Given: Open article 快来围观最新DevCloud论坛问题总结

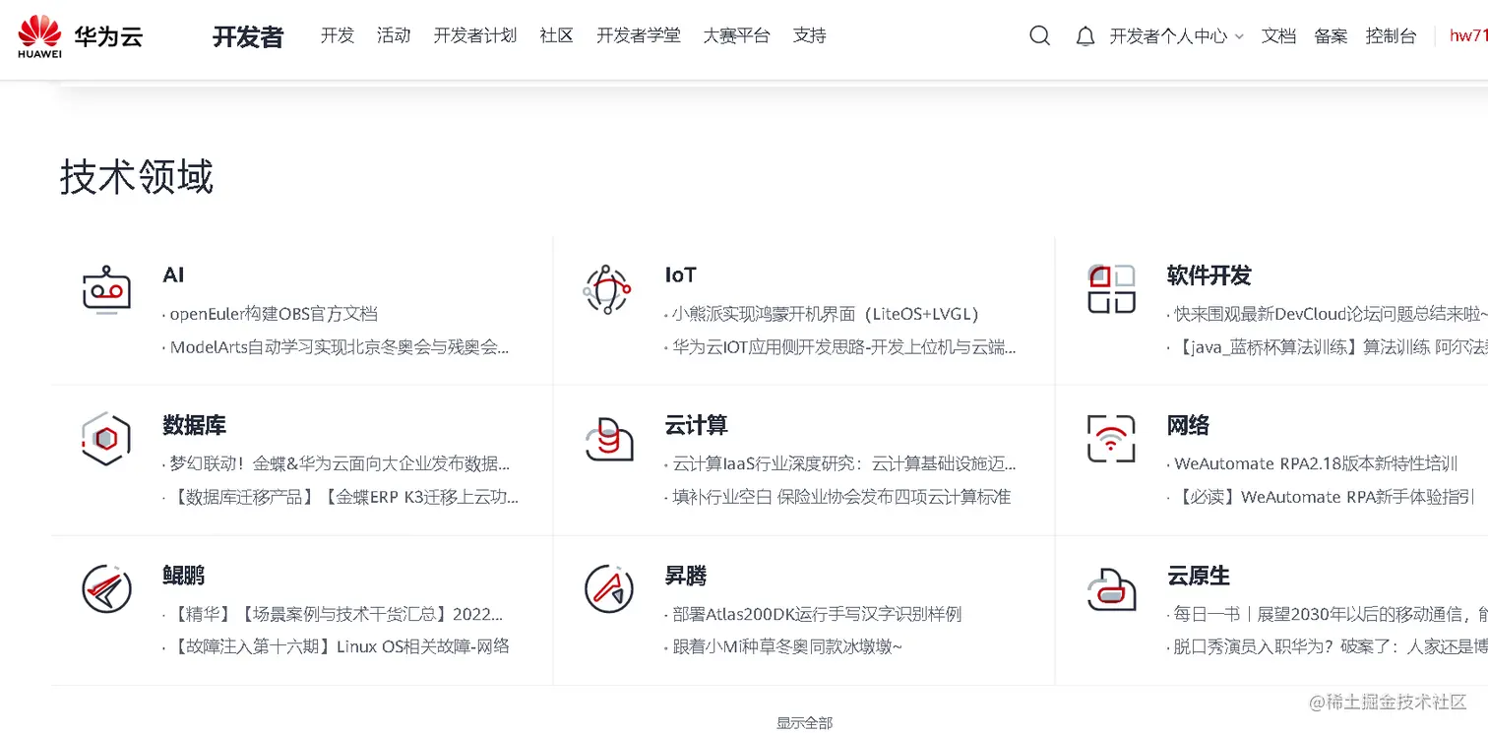Looking at the screenshot, I should click(1331, 314).
